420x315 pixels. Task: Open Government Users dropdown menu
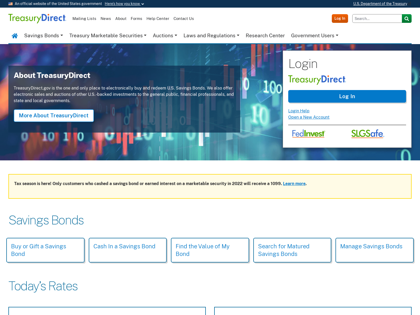point(315,35)
